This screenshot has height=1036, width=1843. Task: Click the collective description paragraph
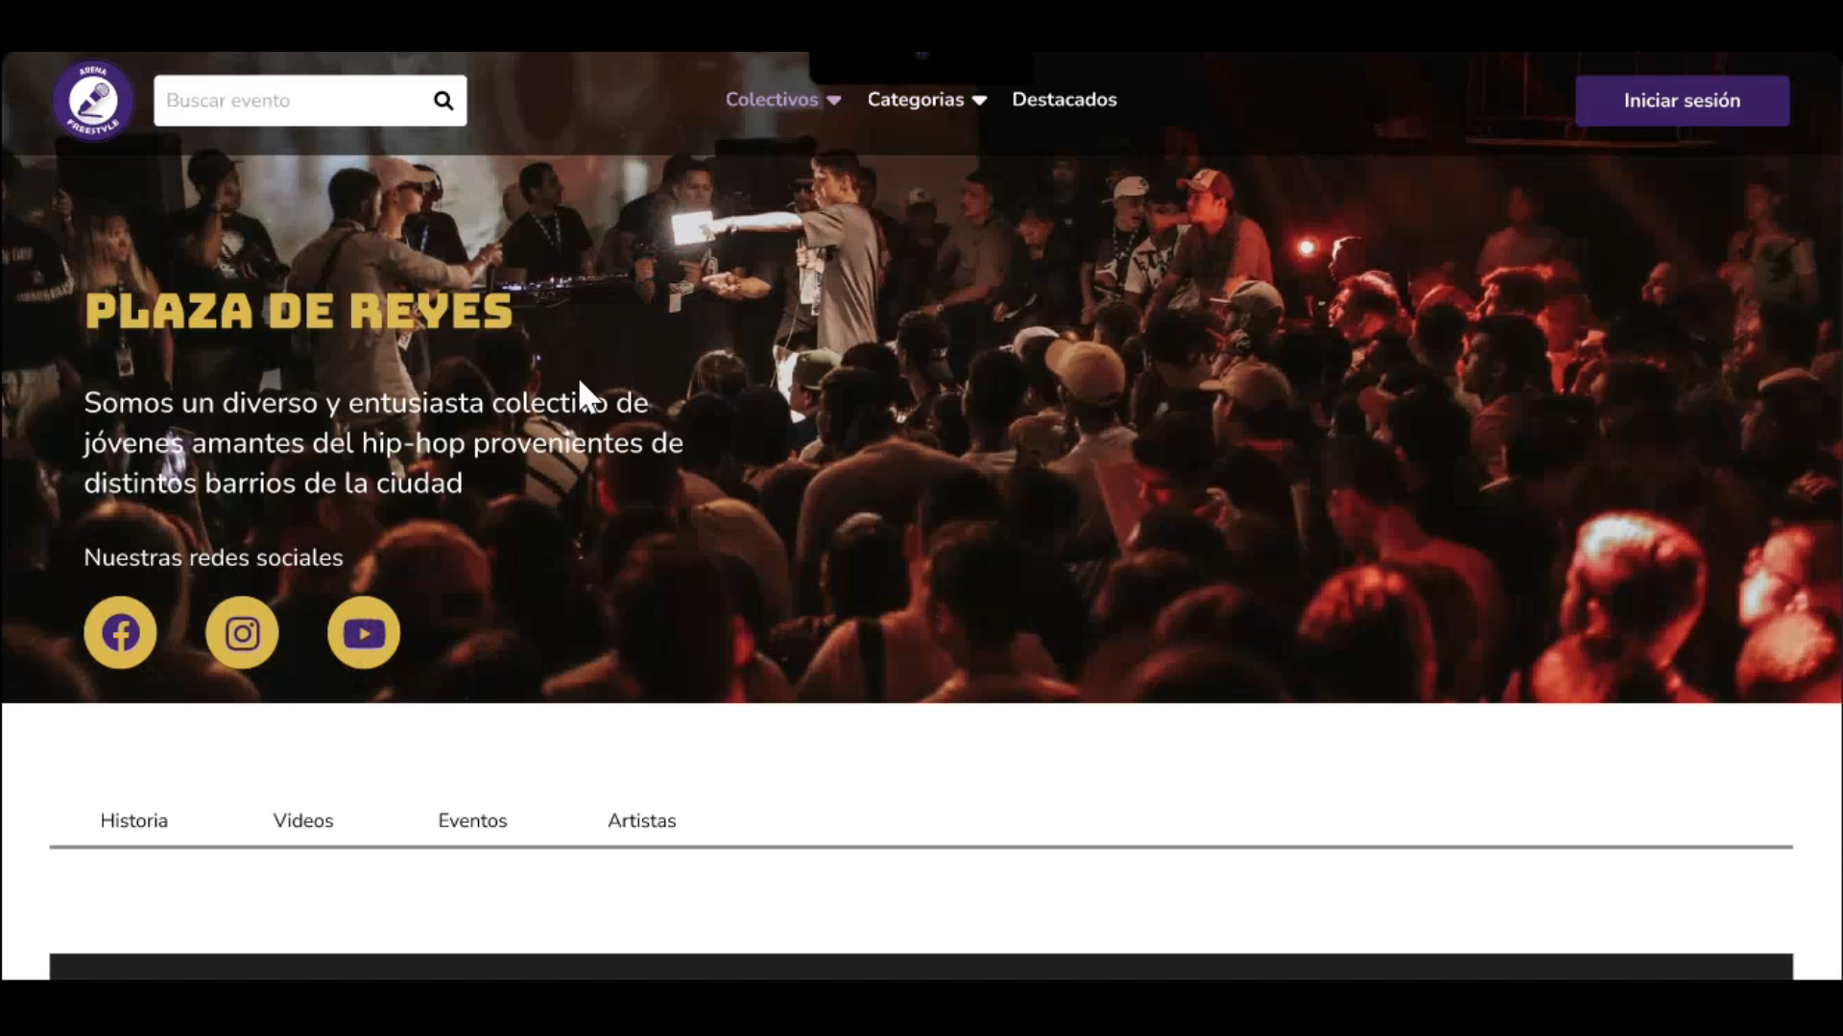coord(382,443)
